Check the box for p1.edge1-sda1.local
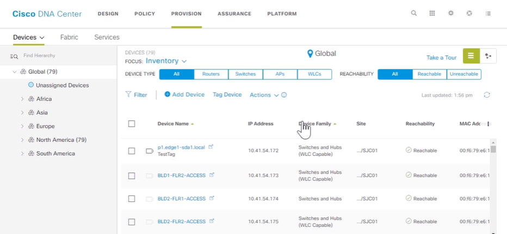The height and width of the screenshot is (234, 507). (x=132, y=151)
